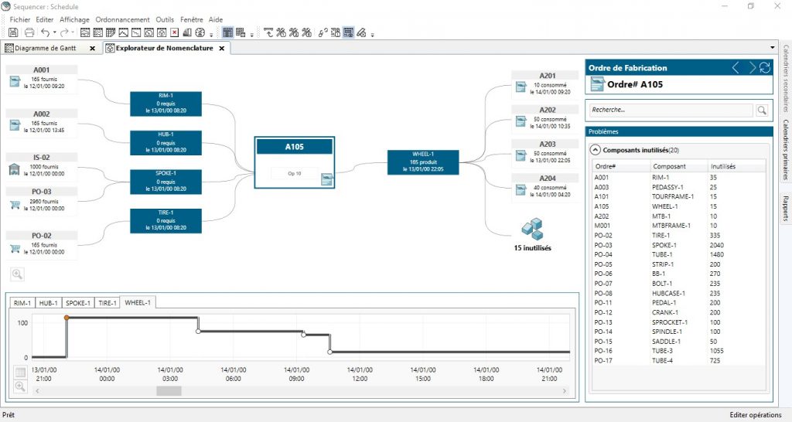Sort by the Ordre# column header

click(622, 166)
